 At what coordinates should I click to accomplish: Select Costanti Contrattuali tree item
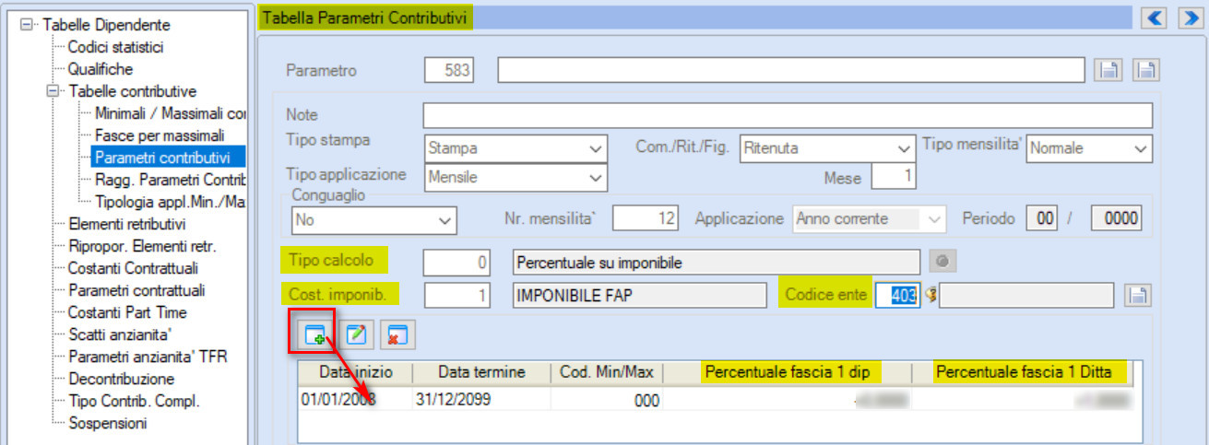[133, 268]
